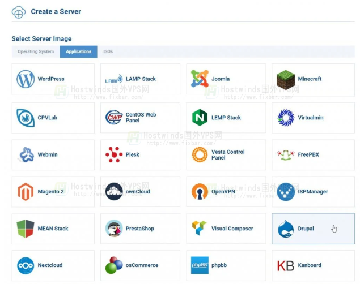
Task: Click the Drupal drop icon
Action: pyautogui.click(x=286, y=229)
